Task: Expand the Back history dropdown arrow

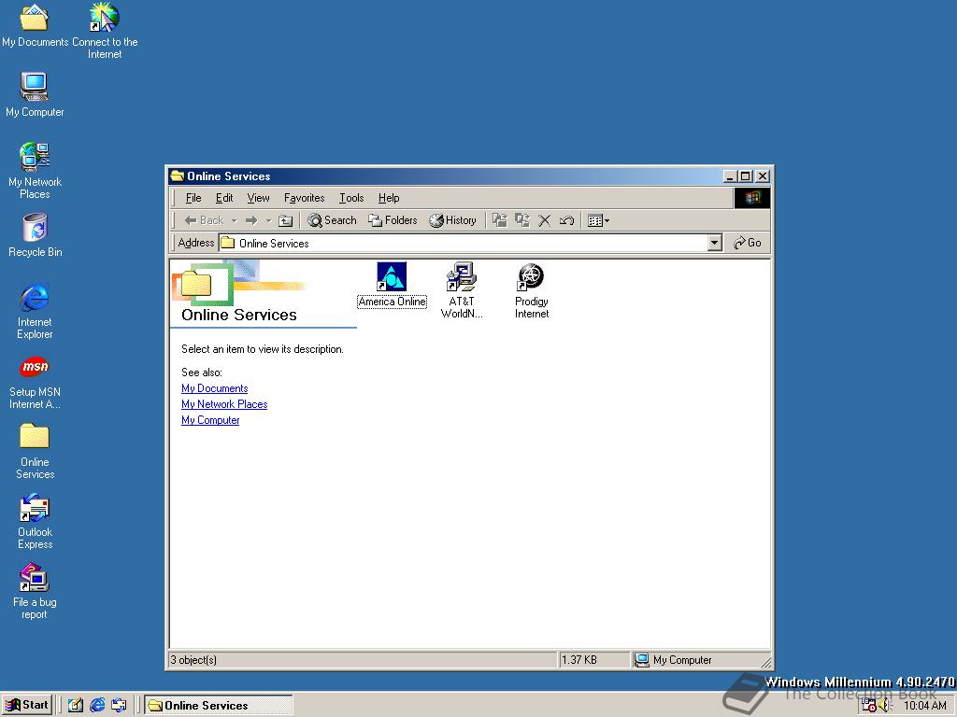Action: [234, 220]
